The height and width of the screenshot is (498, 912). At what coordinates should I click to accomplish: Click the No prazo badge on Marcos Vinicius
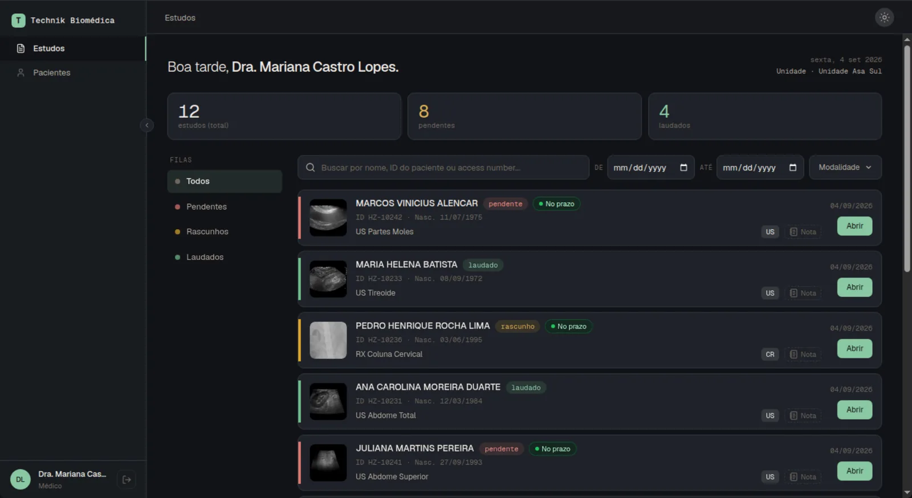coord(556,204)
